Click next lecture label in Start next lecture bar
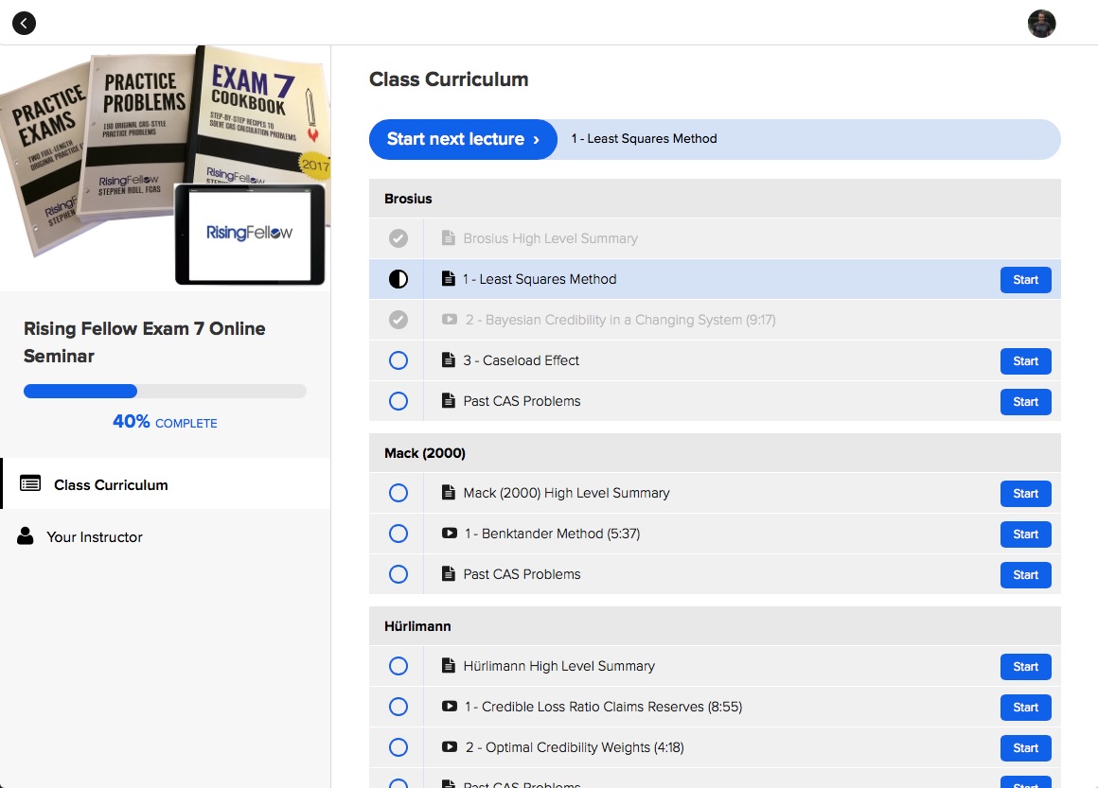Viewport: 1098px width, 788px height. [x=644, y=138]
